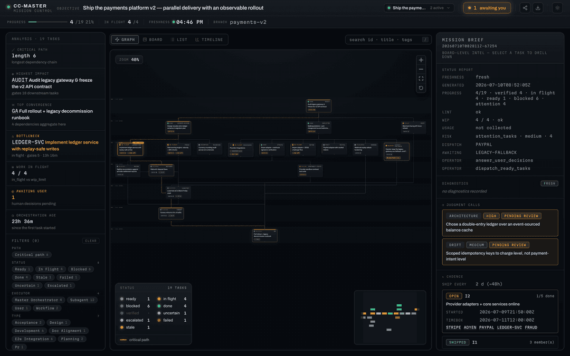Open the Full rollout decommission runbook node

point(265,235)
